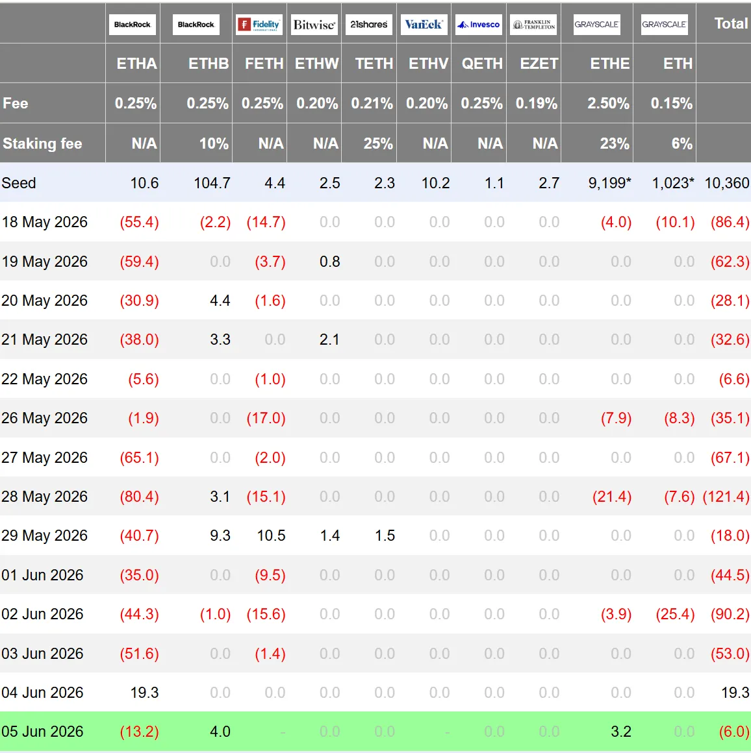Viewport: 751px width, 753px height.
Task: Click the (30.9) ETHA value on 20 May
Action: click(x=139, y=301)
